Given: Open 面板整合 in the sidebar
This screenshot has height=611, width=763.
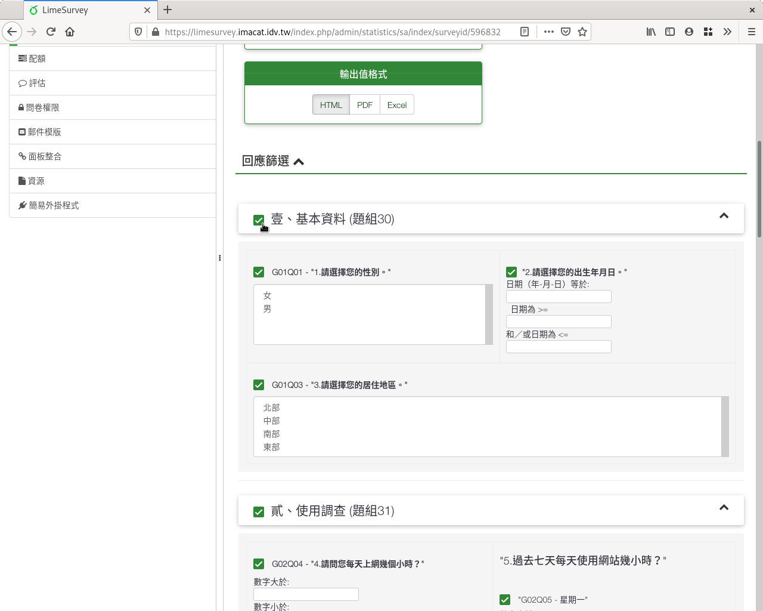Looking at the screenshot, I should 113,156.
